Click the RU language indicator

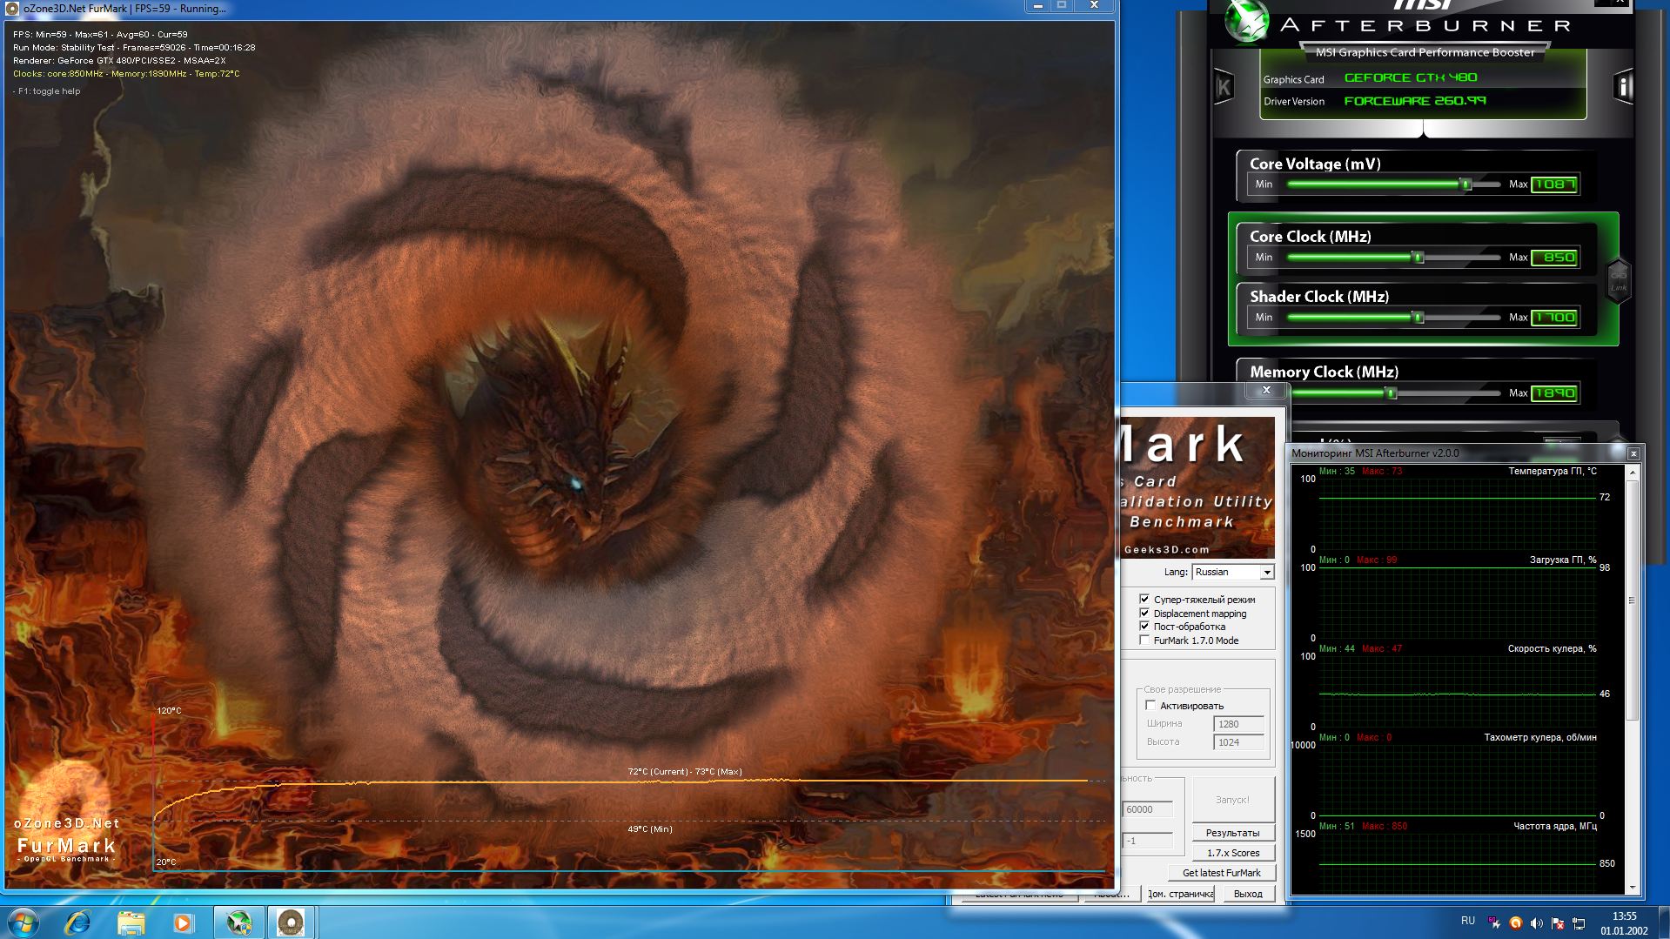coord(1468,921)
